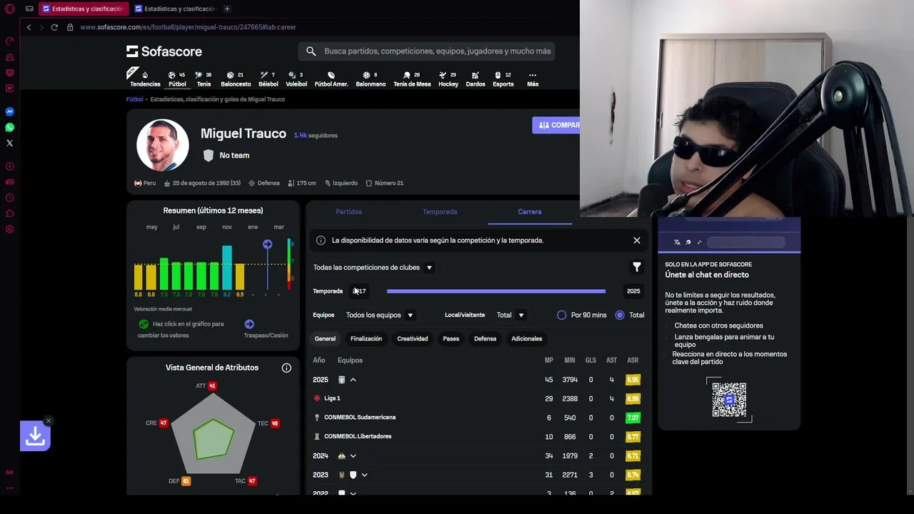Open X (Twitter) in Opera sidebar
Screen dimensions: 914x514
point(10,143)
